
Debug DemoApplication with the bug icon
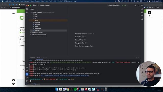pyautogui.click(x=125, y=6)
